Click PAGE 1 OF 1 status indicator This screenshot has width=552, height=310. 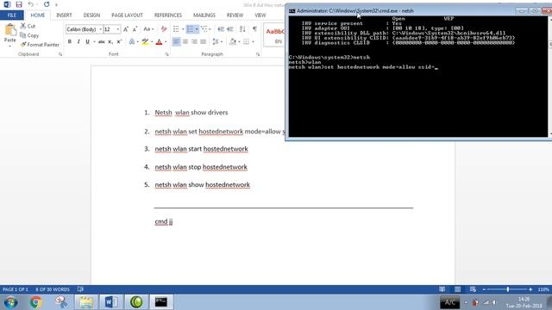point(16,289)
